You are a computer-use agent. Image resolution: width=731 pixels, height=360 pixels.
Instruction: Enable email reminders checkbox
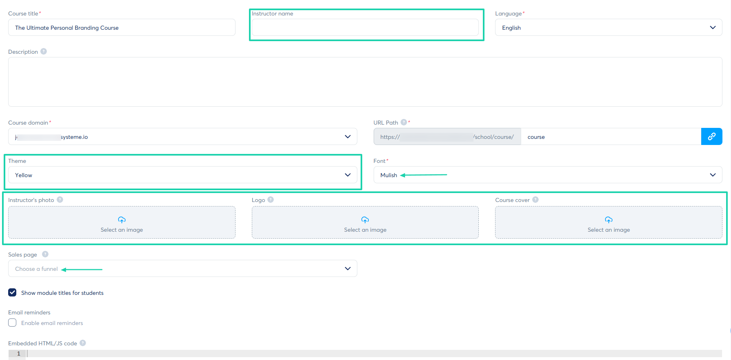tap(12, 323)
